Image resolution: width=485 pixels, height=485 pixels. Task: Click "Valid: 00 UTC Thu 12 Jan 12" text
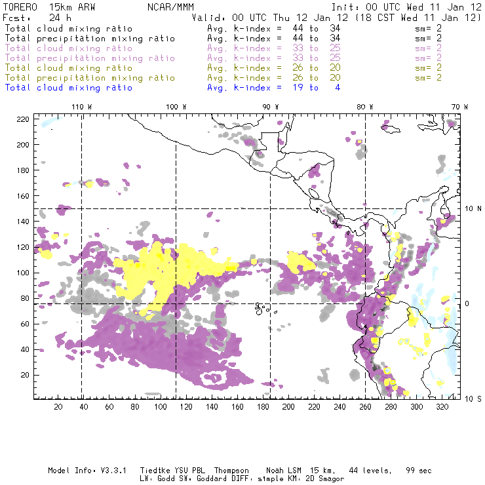270,18
